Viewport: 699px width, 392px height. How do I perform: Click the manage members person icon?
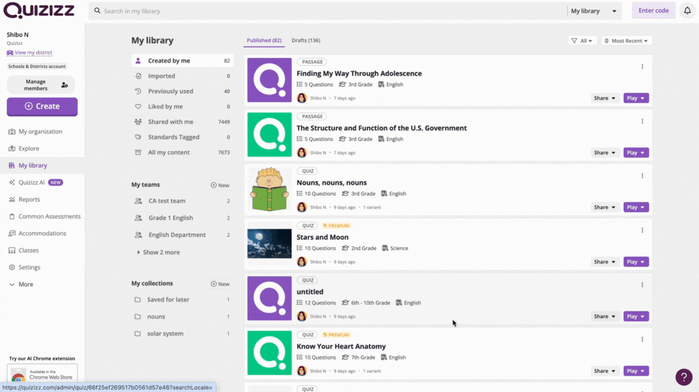point(65,85)
